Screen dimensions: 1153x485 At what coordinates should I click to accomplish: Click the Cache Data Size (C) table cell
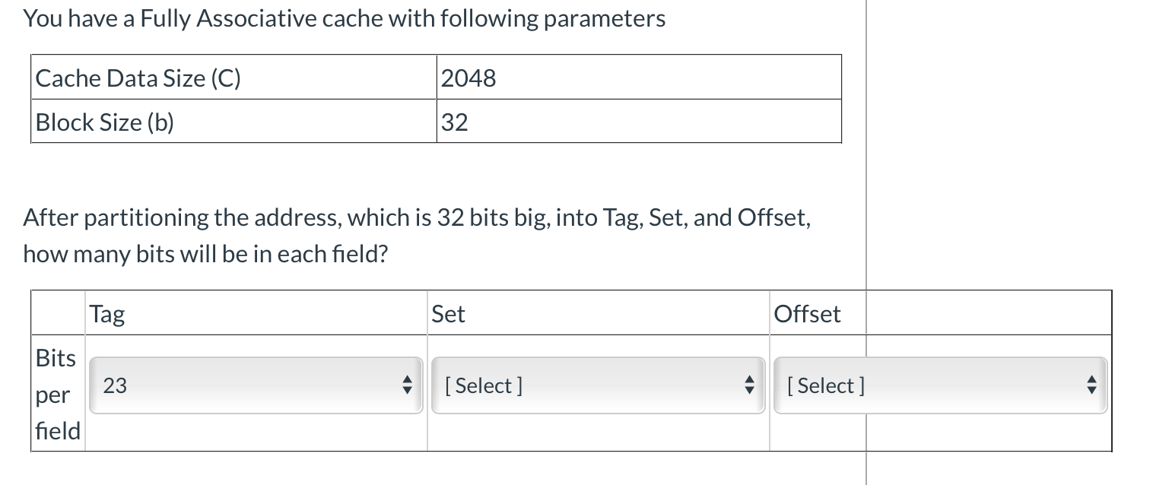(x=138, y=77)
